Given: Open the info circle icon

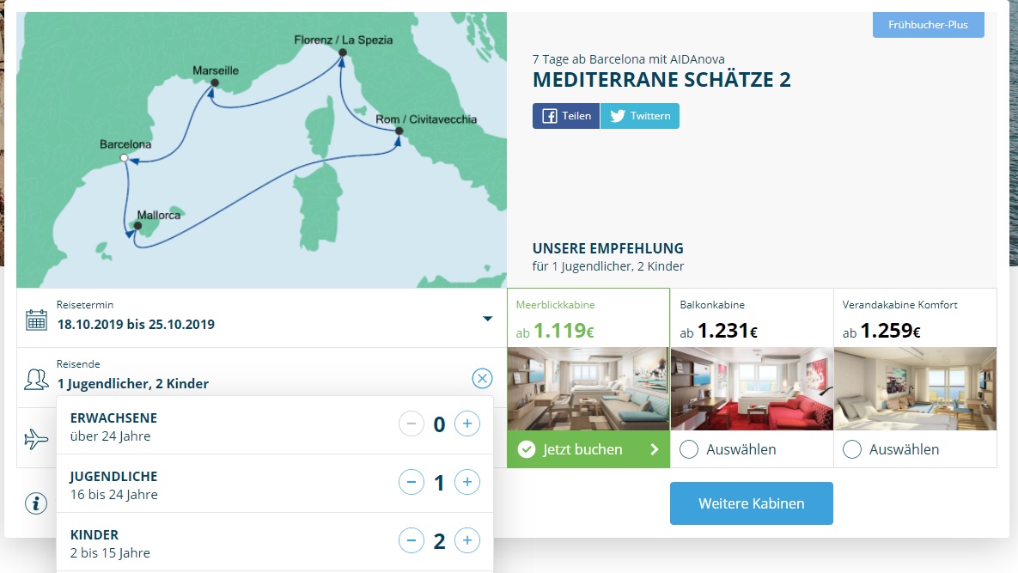Looking at the screenshot, I should click(x=36, y=503).
